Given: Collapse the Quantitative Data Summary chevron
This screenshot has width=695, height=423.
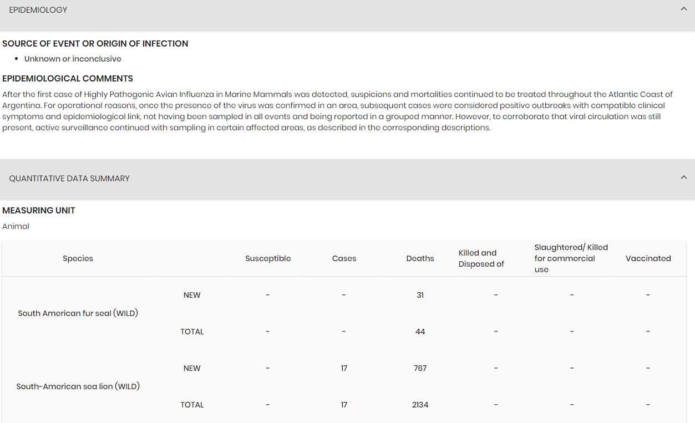Looking at the screenshot, I should tap(683, 177).
